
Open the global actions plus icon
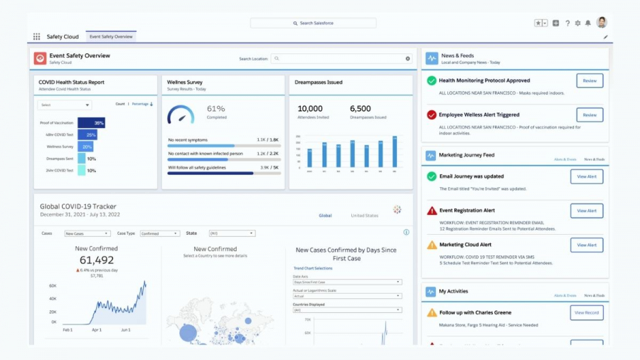click(555, 23)
